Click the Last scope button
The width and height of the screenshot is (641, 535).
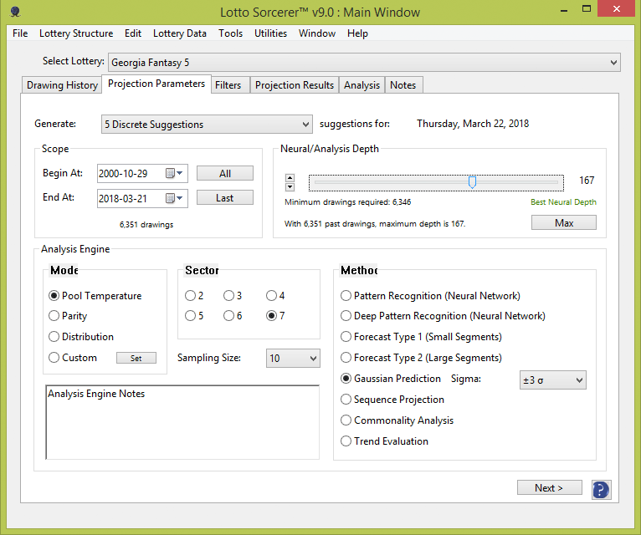coord(225,197)
